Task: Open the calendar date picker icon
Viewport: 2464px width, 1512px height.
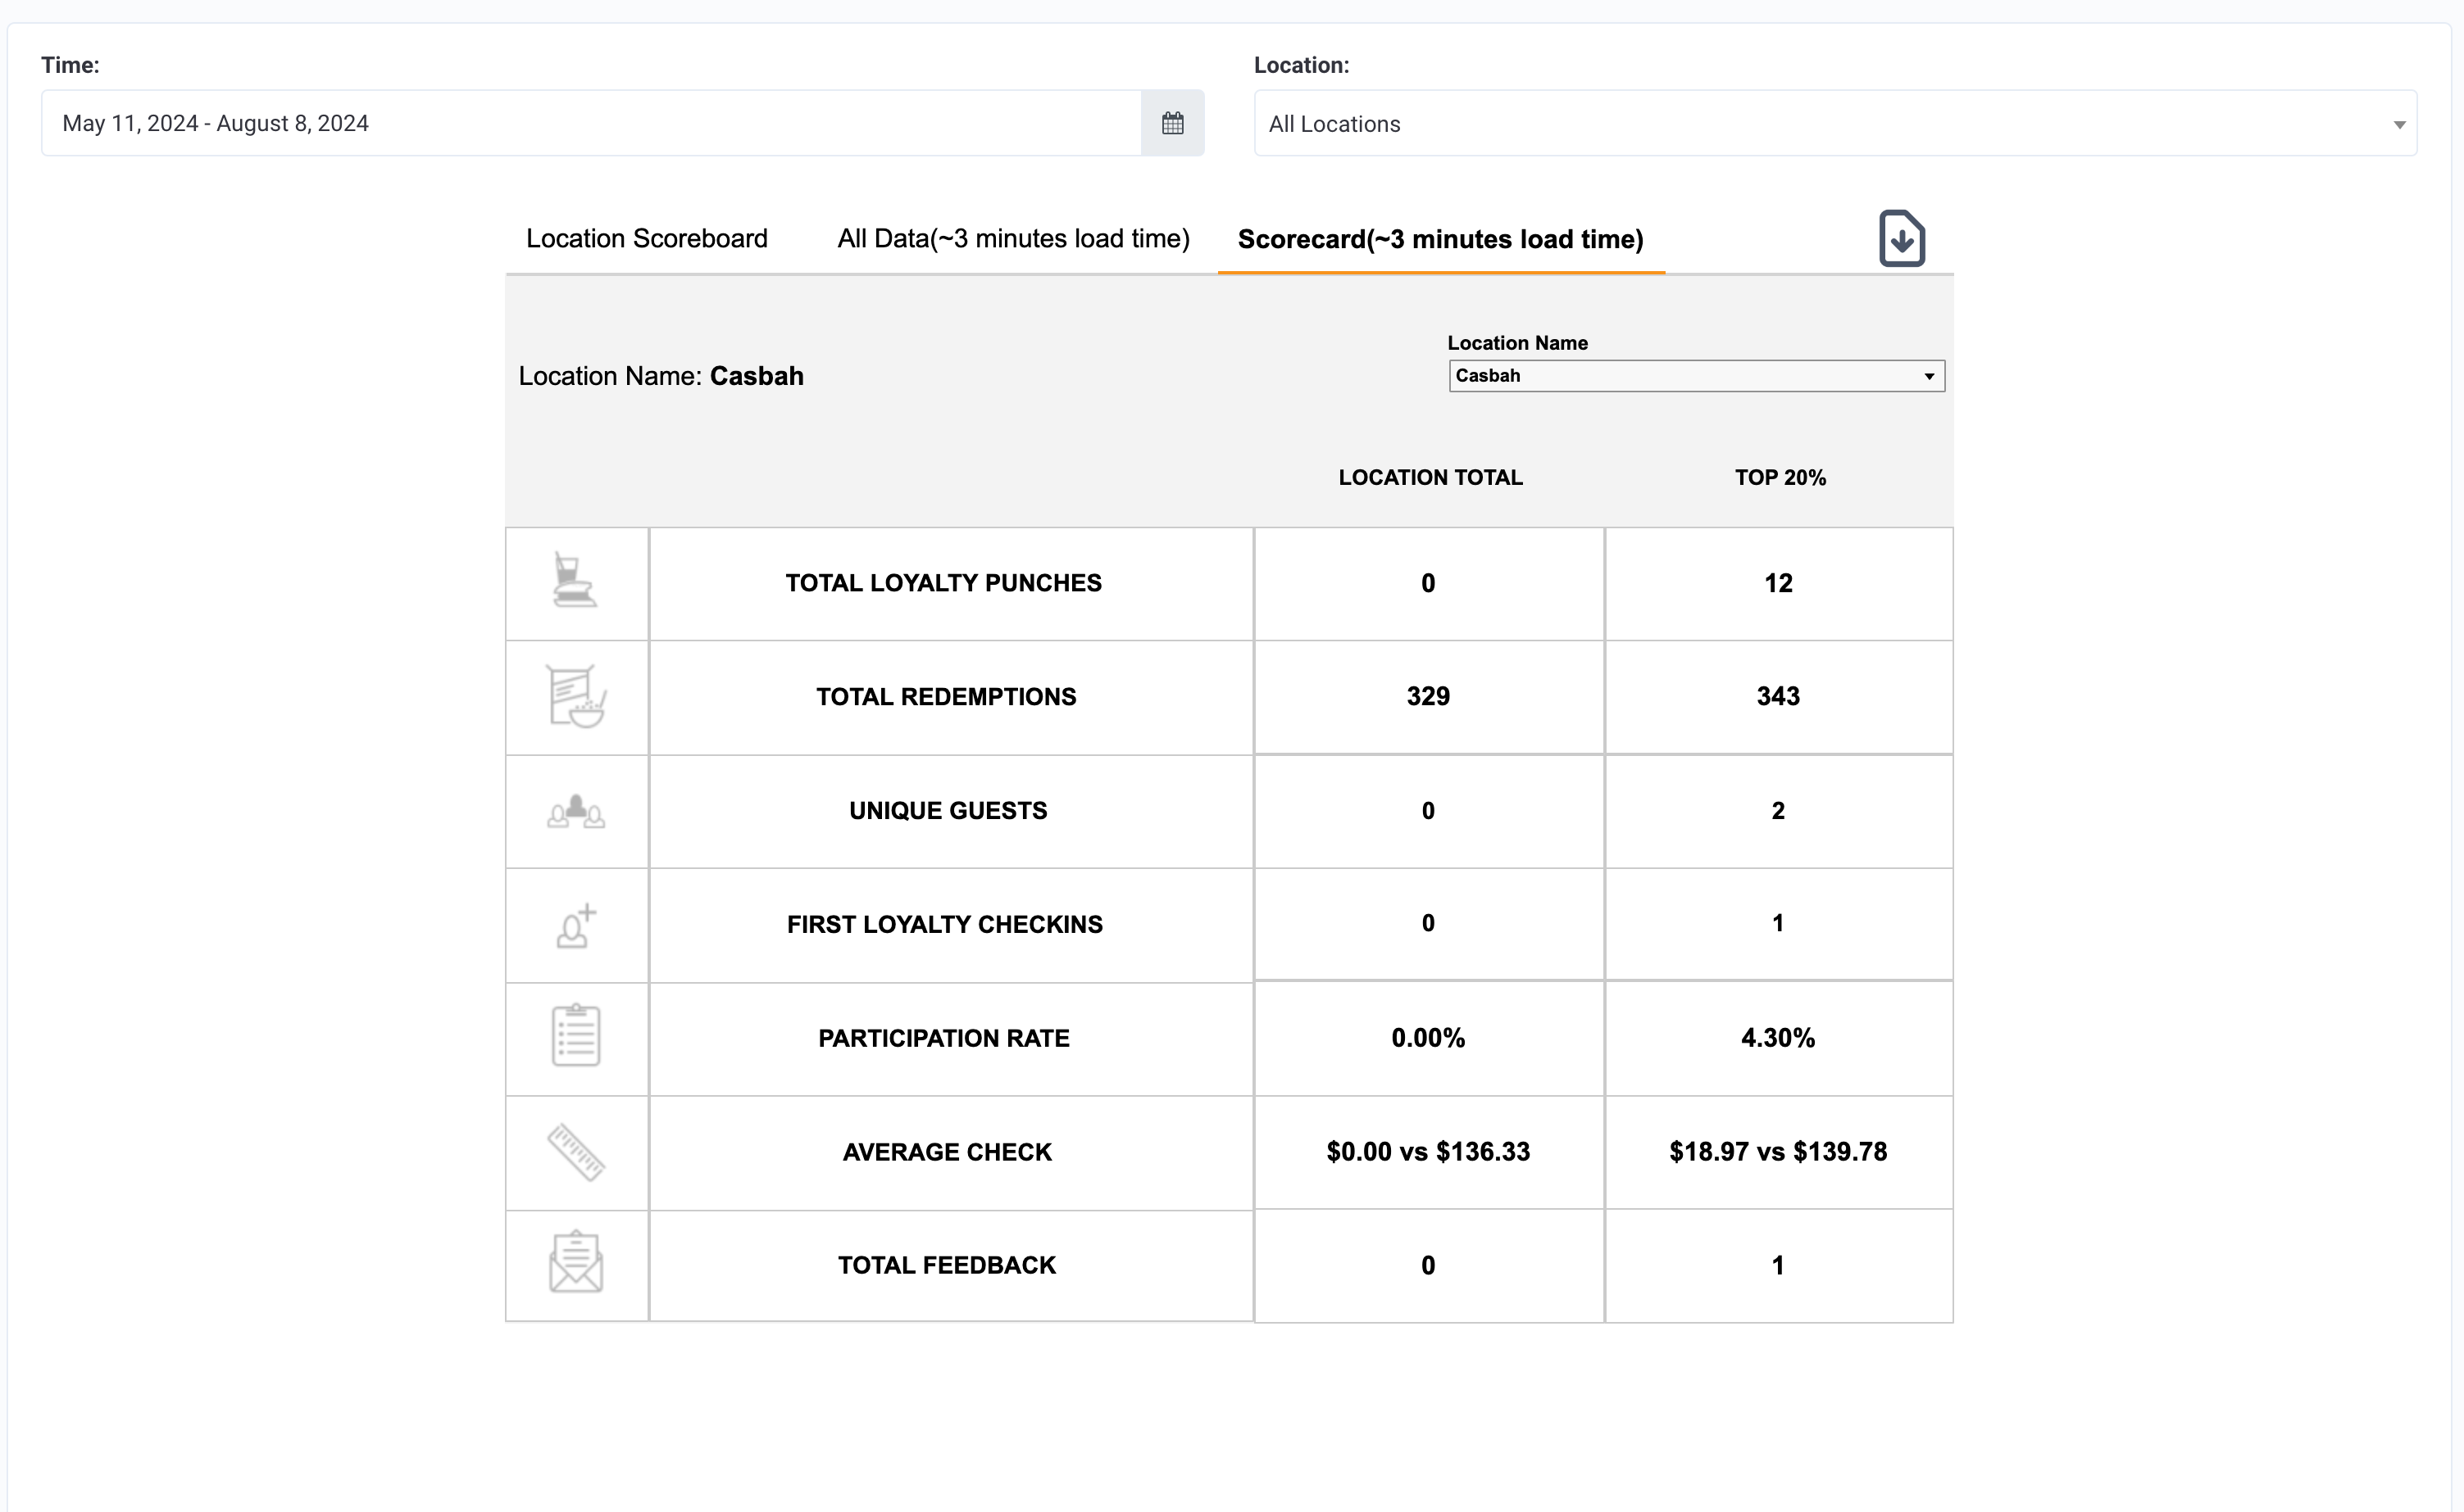Action: (x=1172, y=123)
